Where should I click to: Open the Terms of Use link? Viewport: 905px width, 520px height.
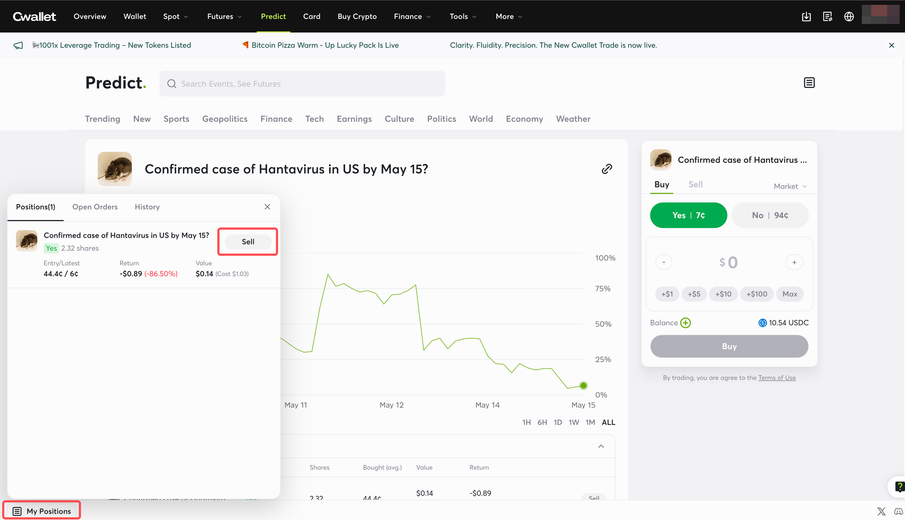[x=777, y=378]
